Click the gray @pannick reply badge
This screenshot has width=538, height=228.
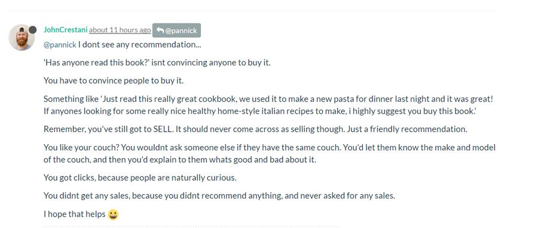[176, 30]
